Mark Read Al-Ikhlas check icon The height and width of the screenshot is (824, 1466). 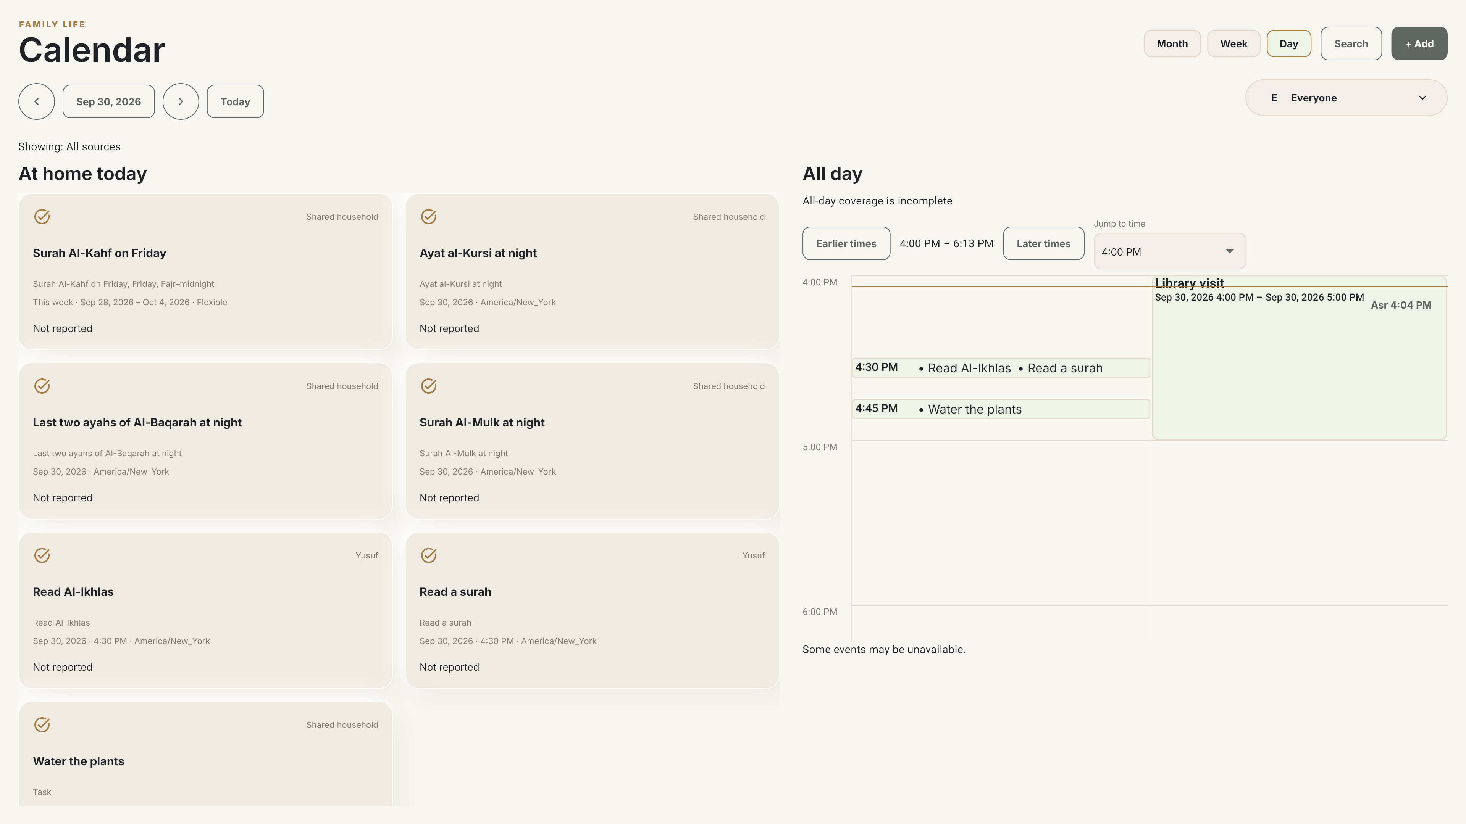tap(42, 555)
